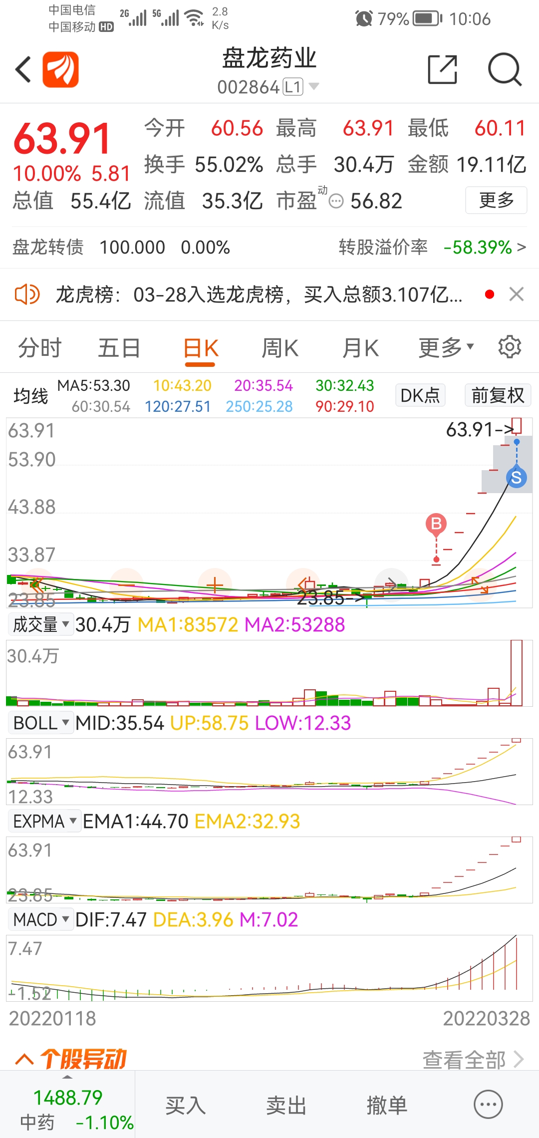Tap the MA1:83572 volume reading
This screenshot has width=539, height=1138.
(188, 624)
